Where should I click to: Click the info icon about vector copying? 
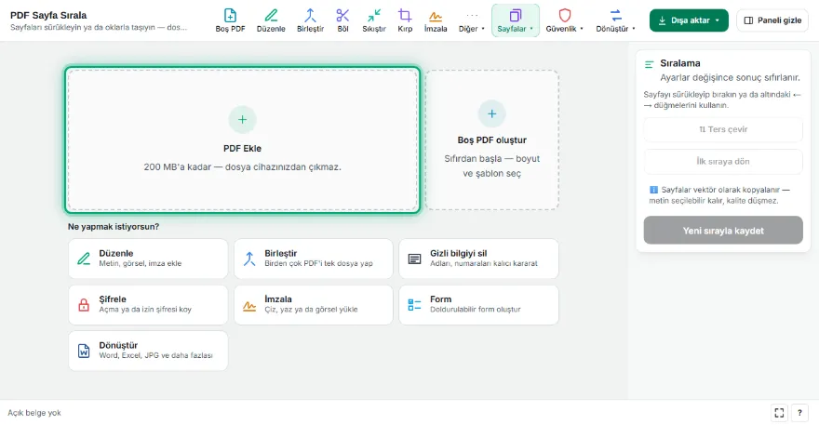[653, 190]
